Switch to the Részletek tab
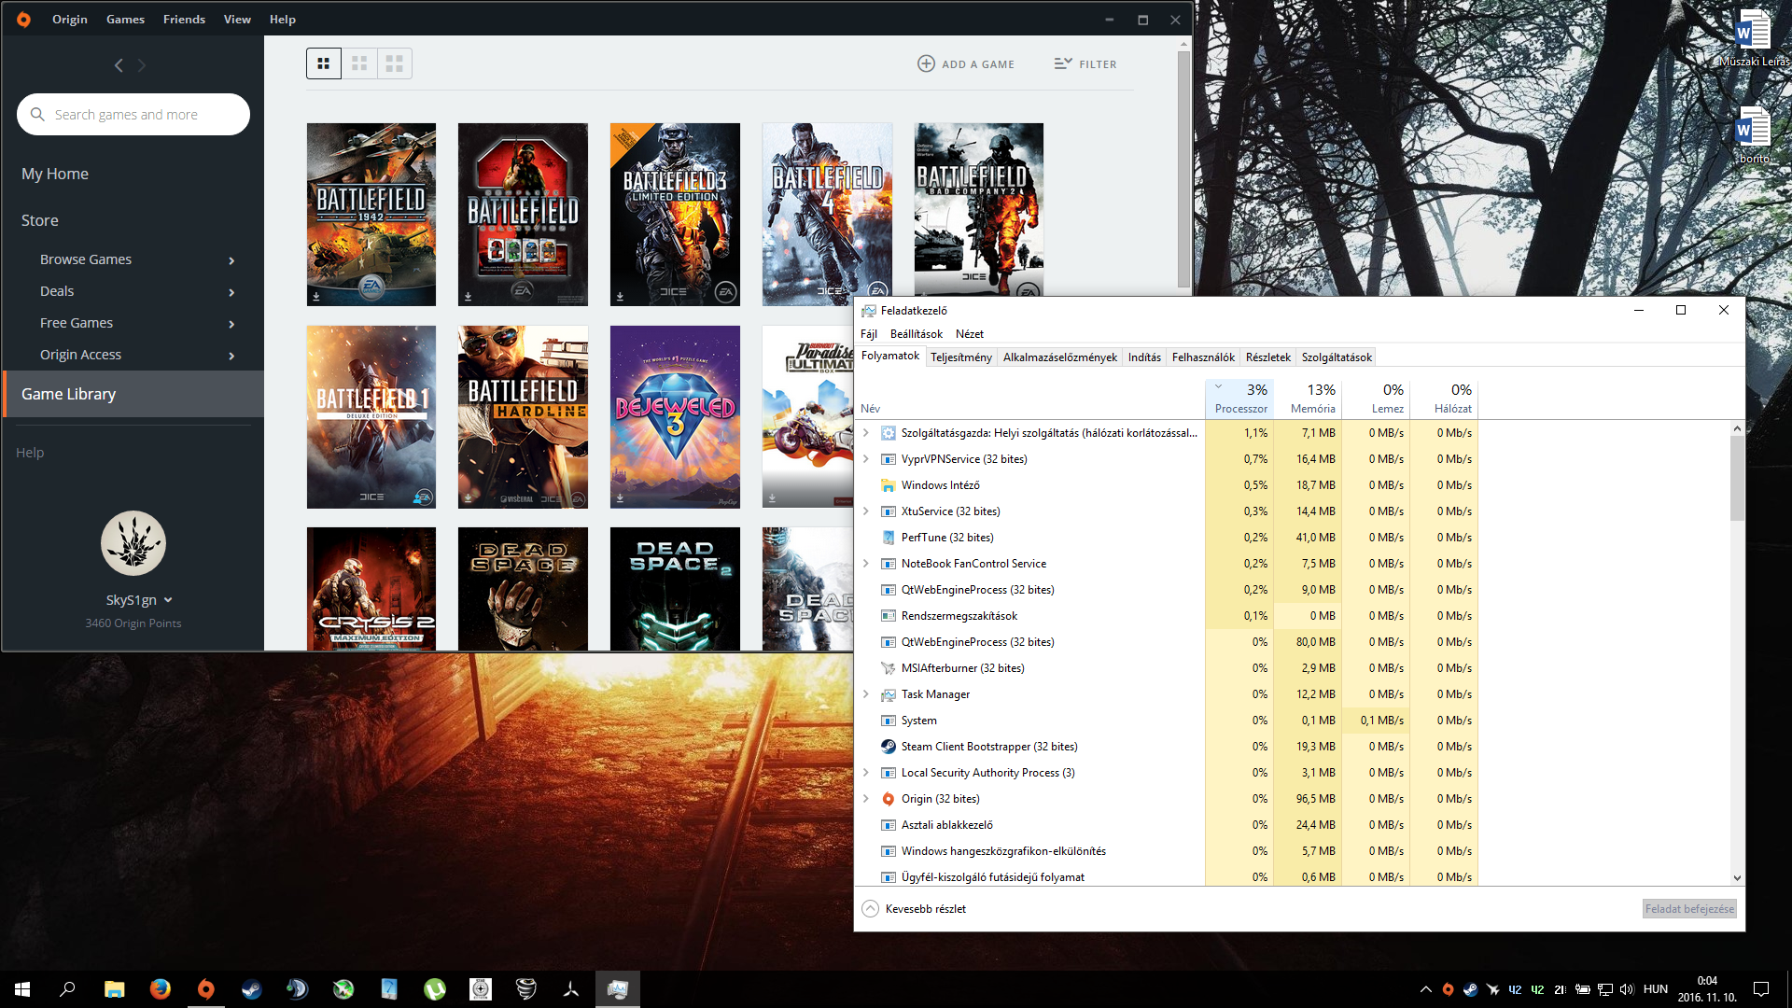Image resolution: width=1792 pixels, height=1008 pixels. (1267, 357)
